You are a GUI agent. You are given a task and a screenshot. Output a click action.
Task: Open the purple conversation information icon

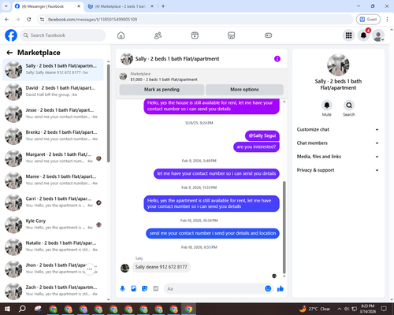[277, 59]
